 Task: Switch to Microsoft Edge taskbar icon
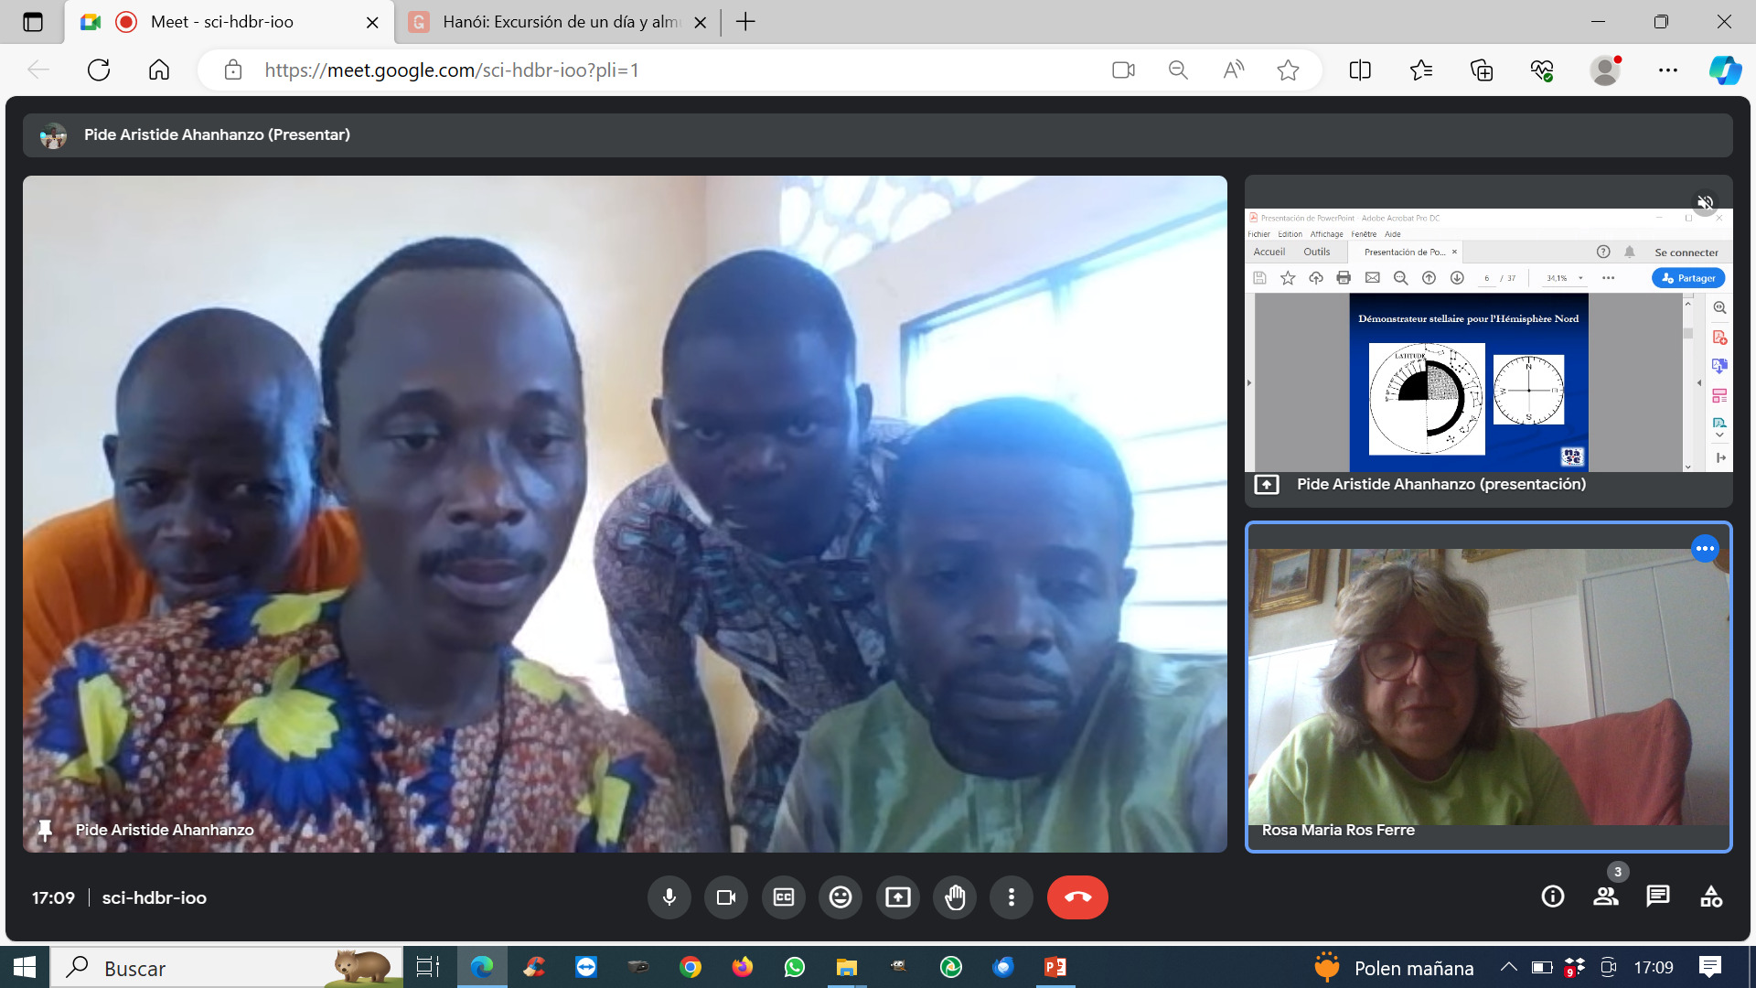[482, 967]
